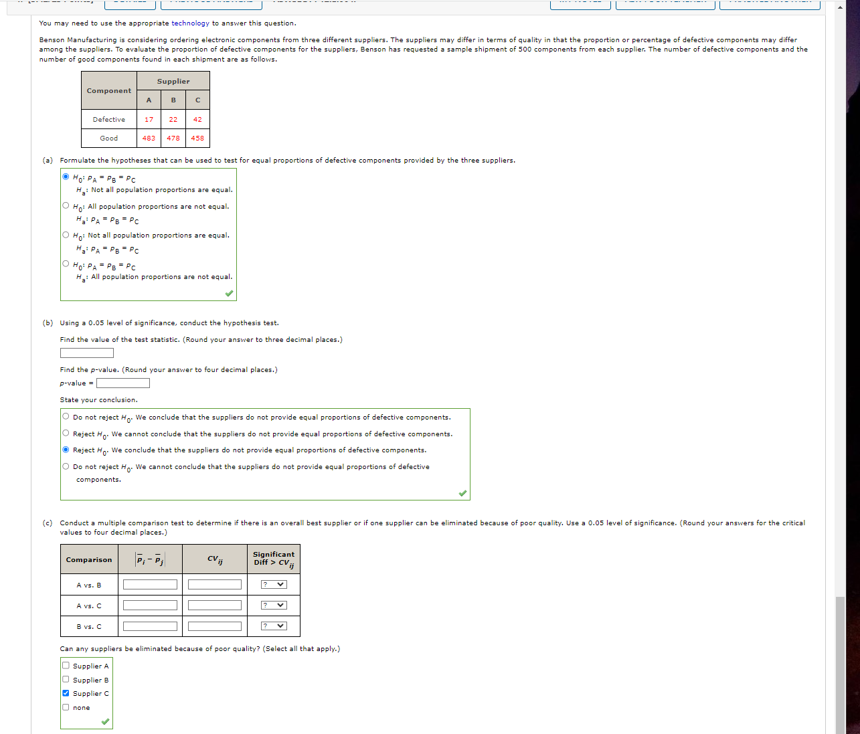Select 'Do not reject H0' conclusion stating equal defective proportions
This screenshot has height=734, width=860.
click(x=66, y=416)
